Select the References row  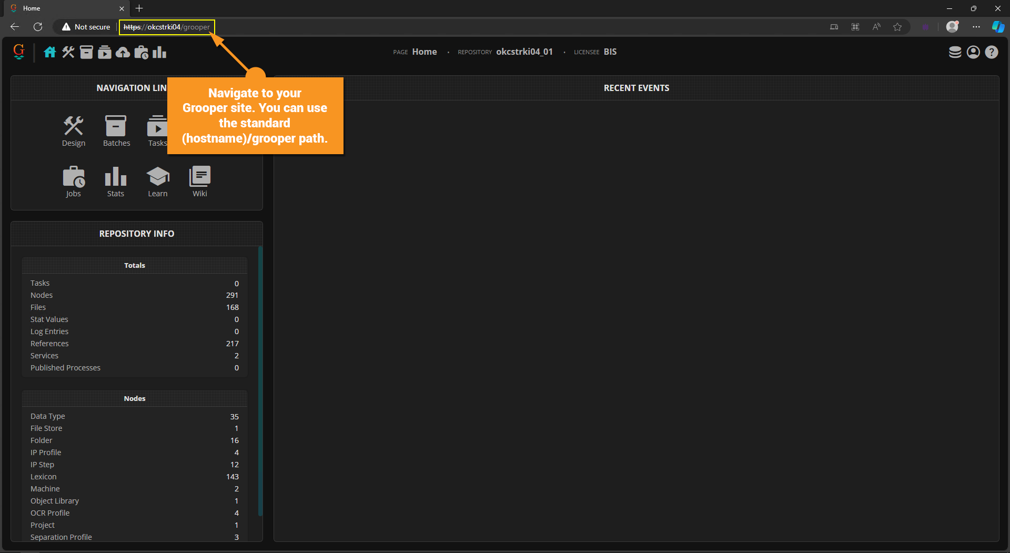[x=135, y=344]
